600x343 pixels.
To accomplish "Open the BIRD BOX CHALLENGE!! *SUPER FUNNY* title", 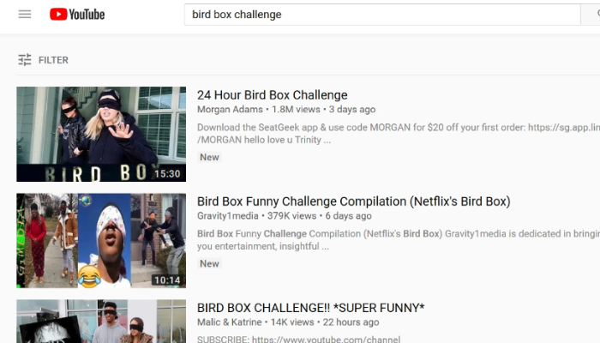I will [x=310, y=308].
